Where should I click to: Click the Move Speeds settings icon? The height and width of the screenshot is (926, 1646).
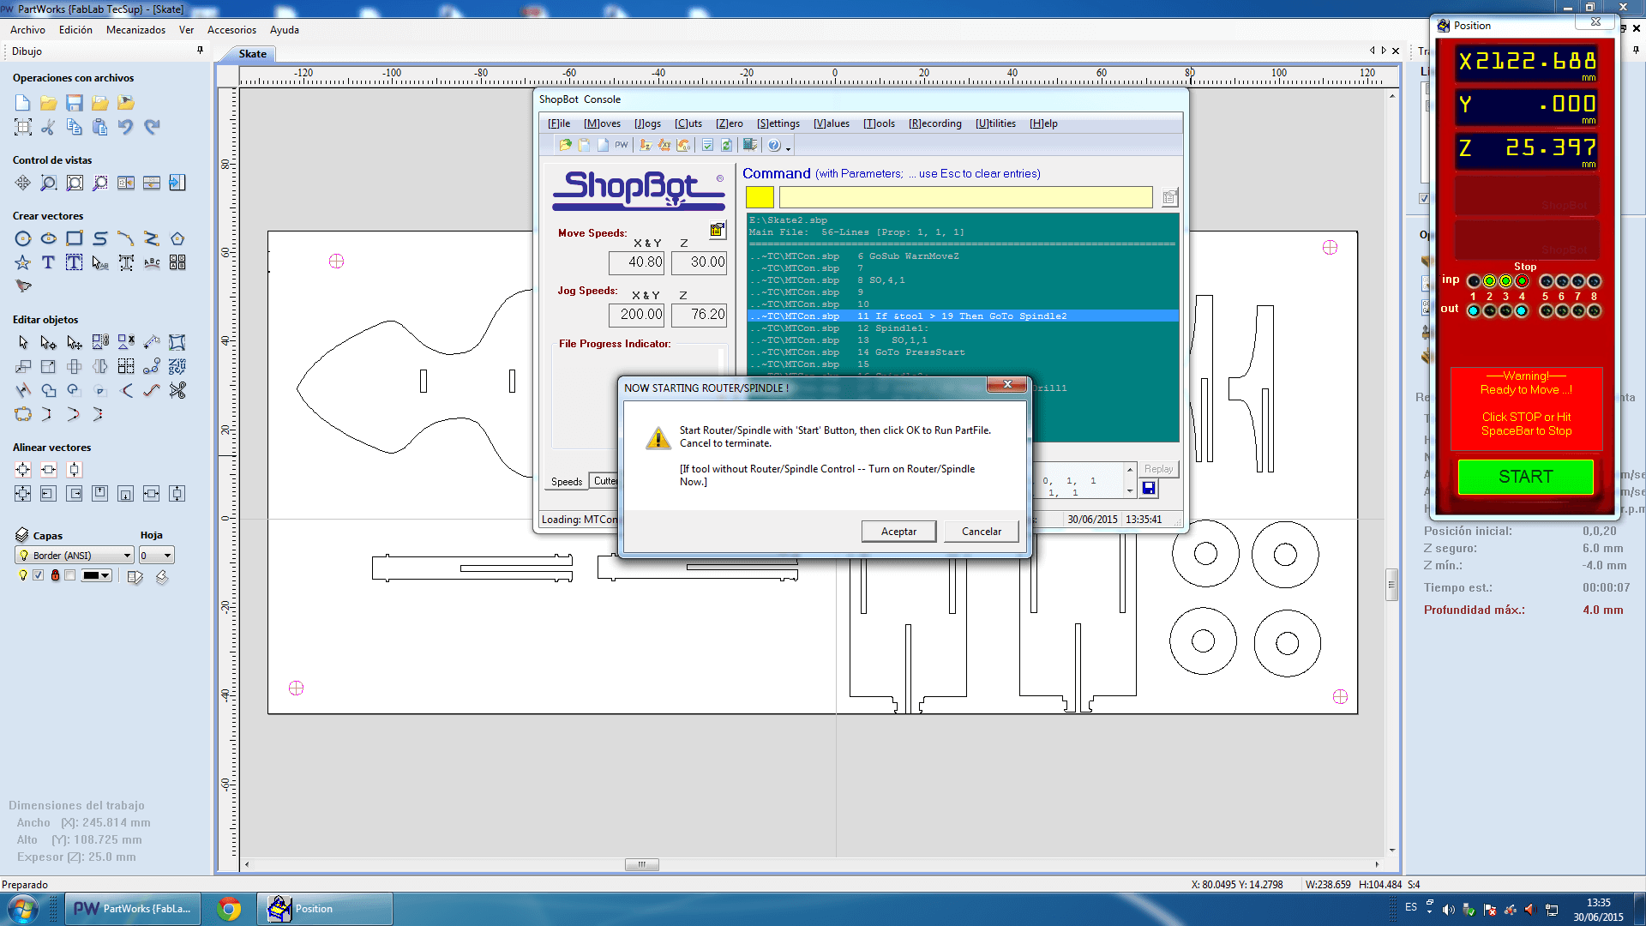(x=717, y=230)
